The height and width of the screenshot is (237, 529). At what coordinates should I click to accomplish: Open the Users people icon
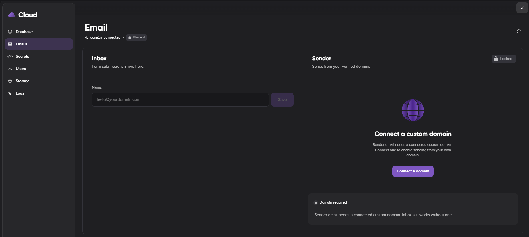(10, 69)
